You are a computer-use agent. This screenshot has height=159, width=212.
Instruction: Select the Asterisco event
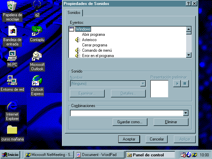coord(89,40)
